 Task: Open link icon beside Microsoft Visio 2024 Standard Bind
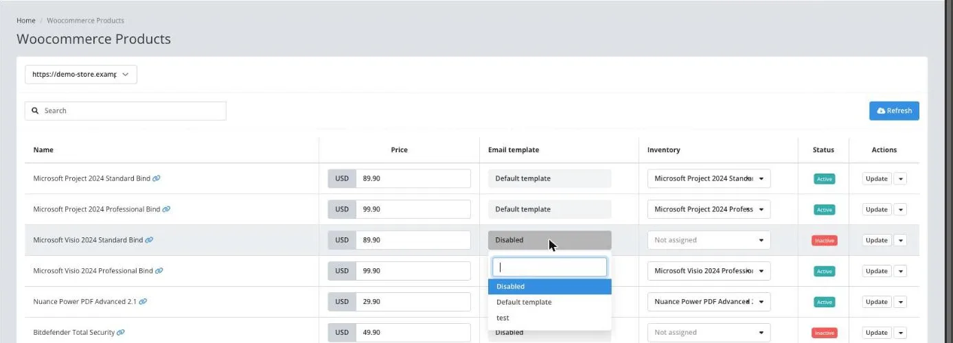(x=150, y=240)
